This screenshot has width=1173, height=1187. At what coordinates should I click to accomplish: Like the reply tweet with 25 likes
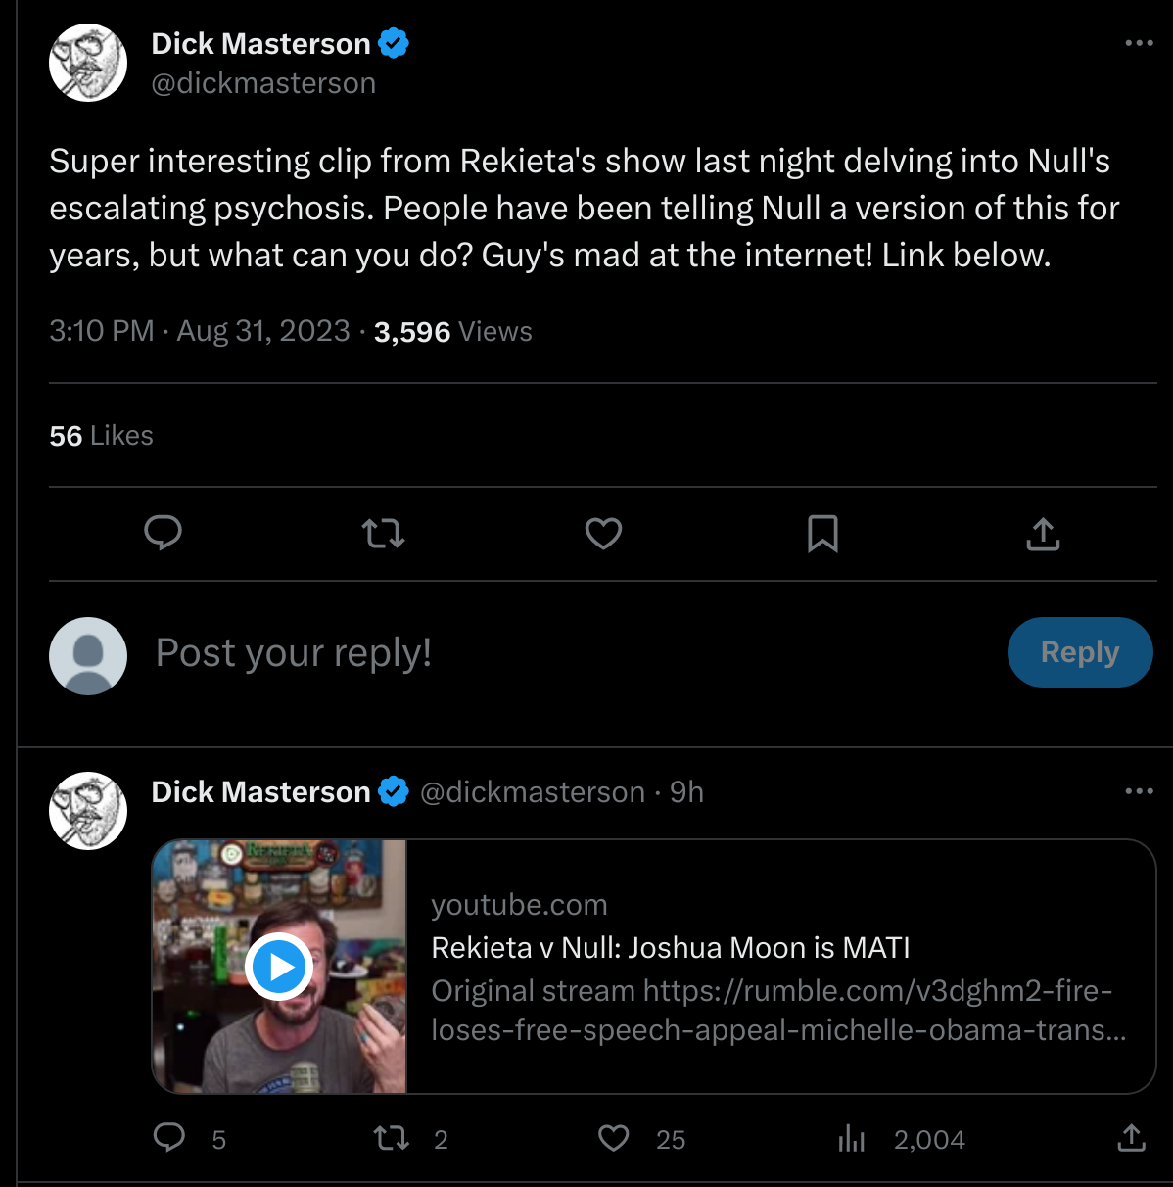[x=614, y=1138]
